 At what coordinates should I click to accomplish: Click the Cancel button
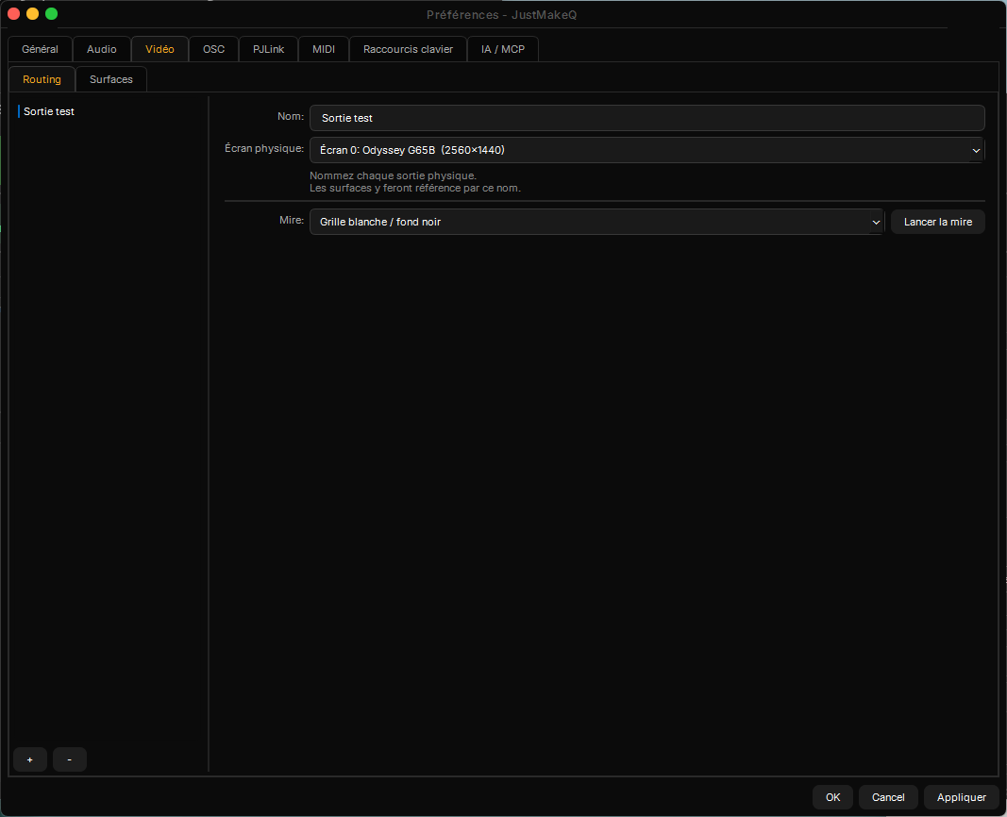(888, 797)
